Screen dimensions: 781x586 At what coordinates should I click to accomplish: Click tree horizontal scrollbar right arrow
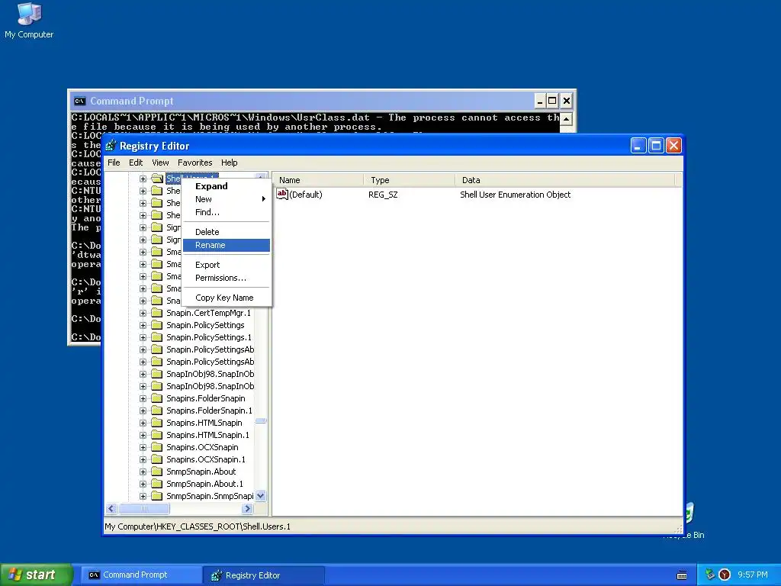point(248,509)
